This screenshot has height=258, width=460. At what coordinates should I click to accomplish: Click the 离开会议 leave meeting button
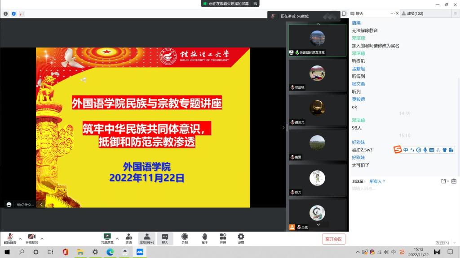[x=334, y=239]
